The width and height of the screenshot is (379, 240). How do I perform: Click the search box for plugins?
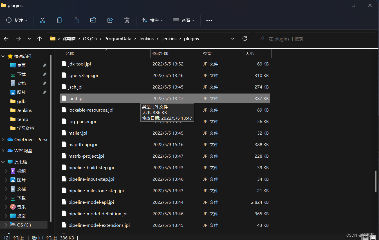[x=315, y=39]
